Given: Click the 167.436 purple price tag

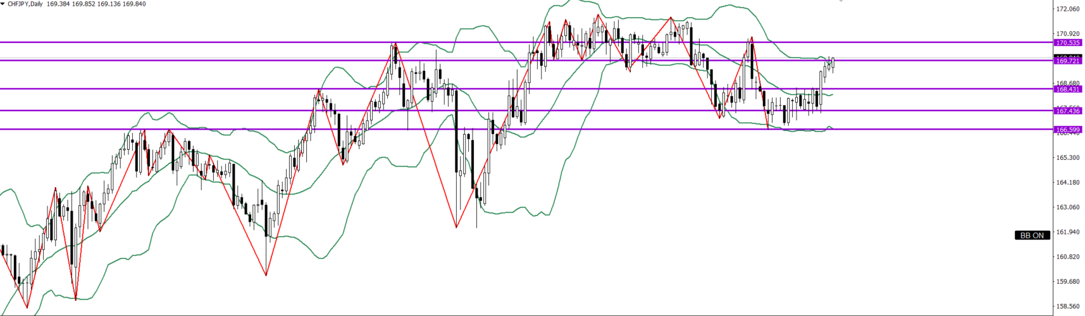Looking at the screenshot, I should pos(1067,111).
